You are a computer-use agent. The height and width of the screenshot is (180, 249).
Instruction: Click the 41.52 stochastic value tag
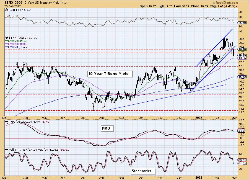click(x=242, y=163)
